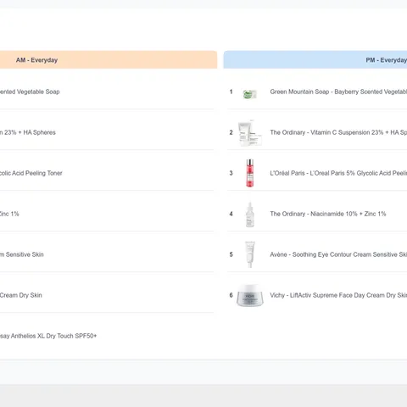Select AM text 'Cream Dry Skin'
This screenshot has height=407, width=407.
[21, 295]
